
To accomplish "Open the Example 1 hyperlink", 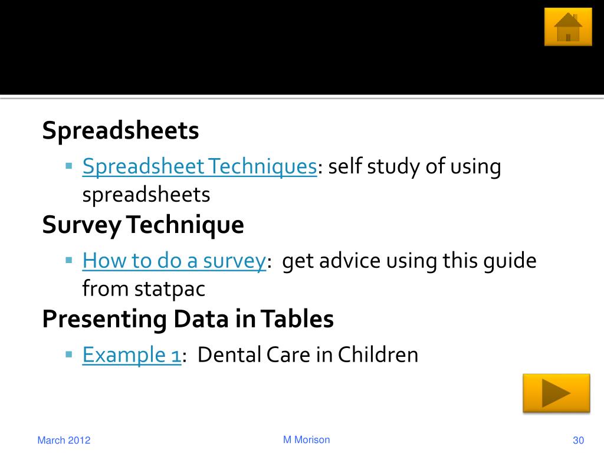I will [x=132, y=355].
